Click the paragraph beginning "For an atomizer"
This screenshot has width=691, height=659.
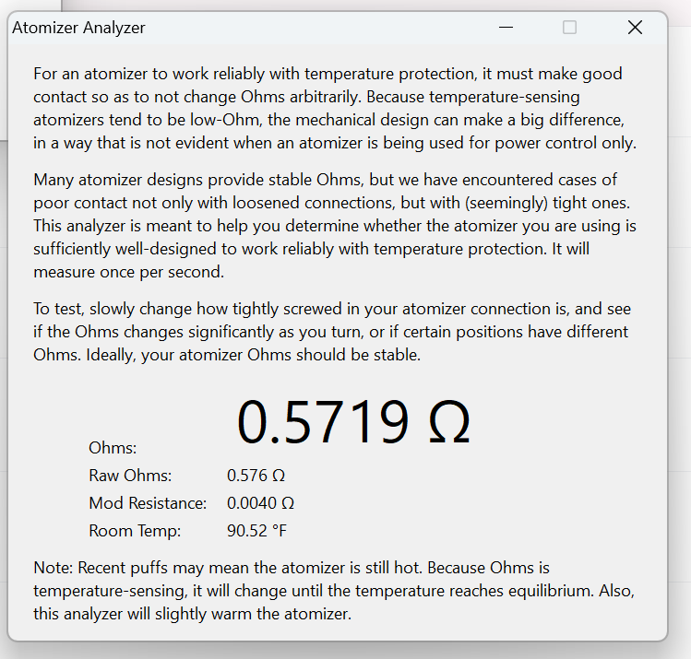[x=328, y=108]
